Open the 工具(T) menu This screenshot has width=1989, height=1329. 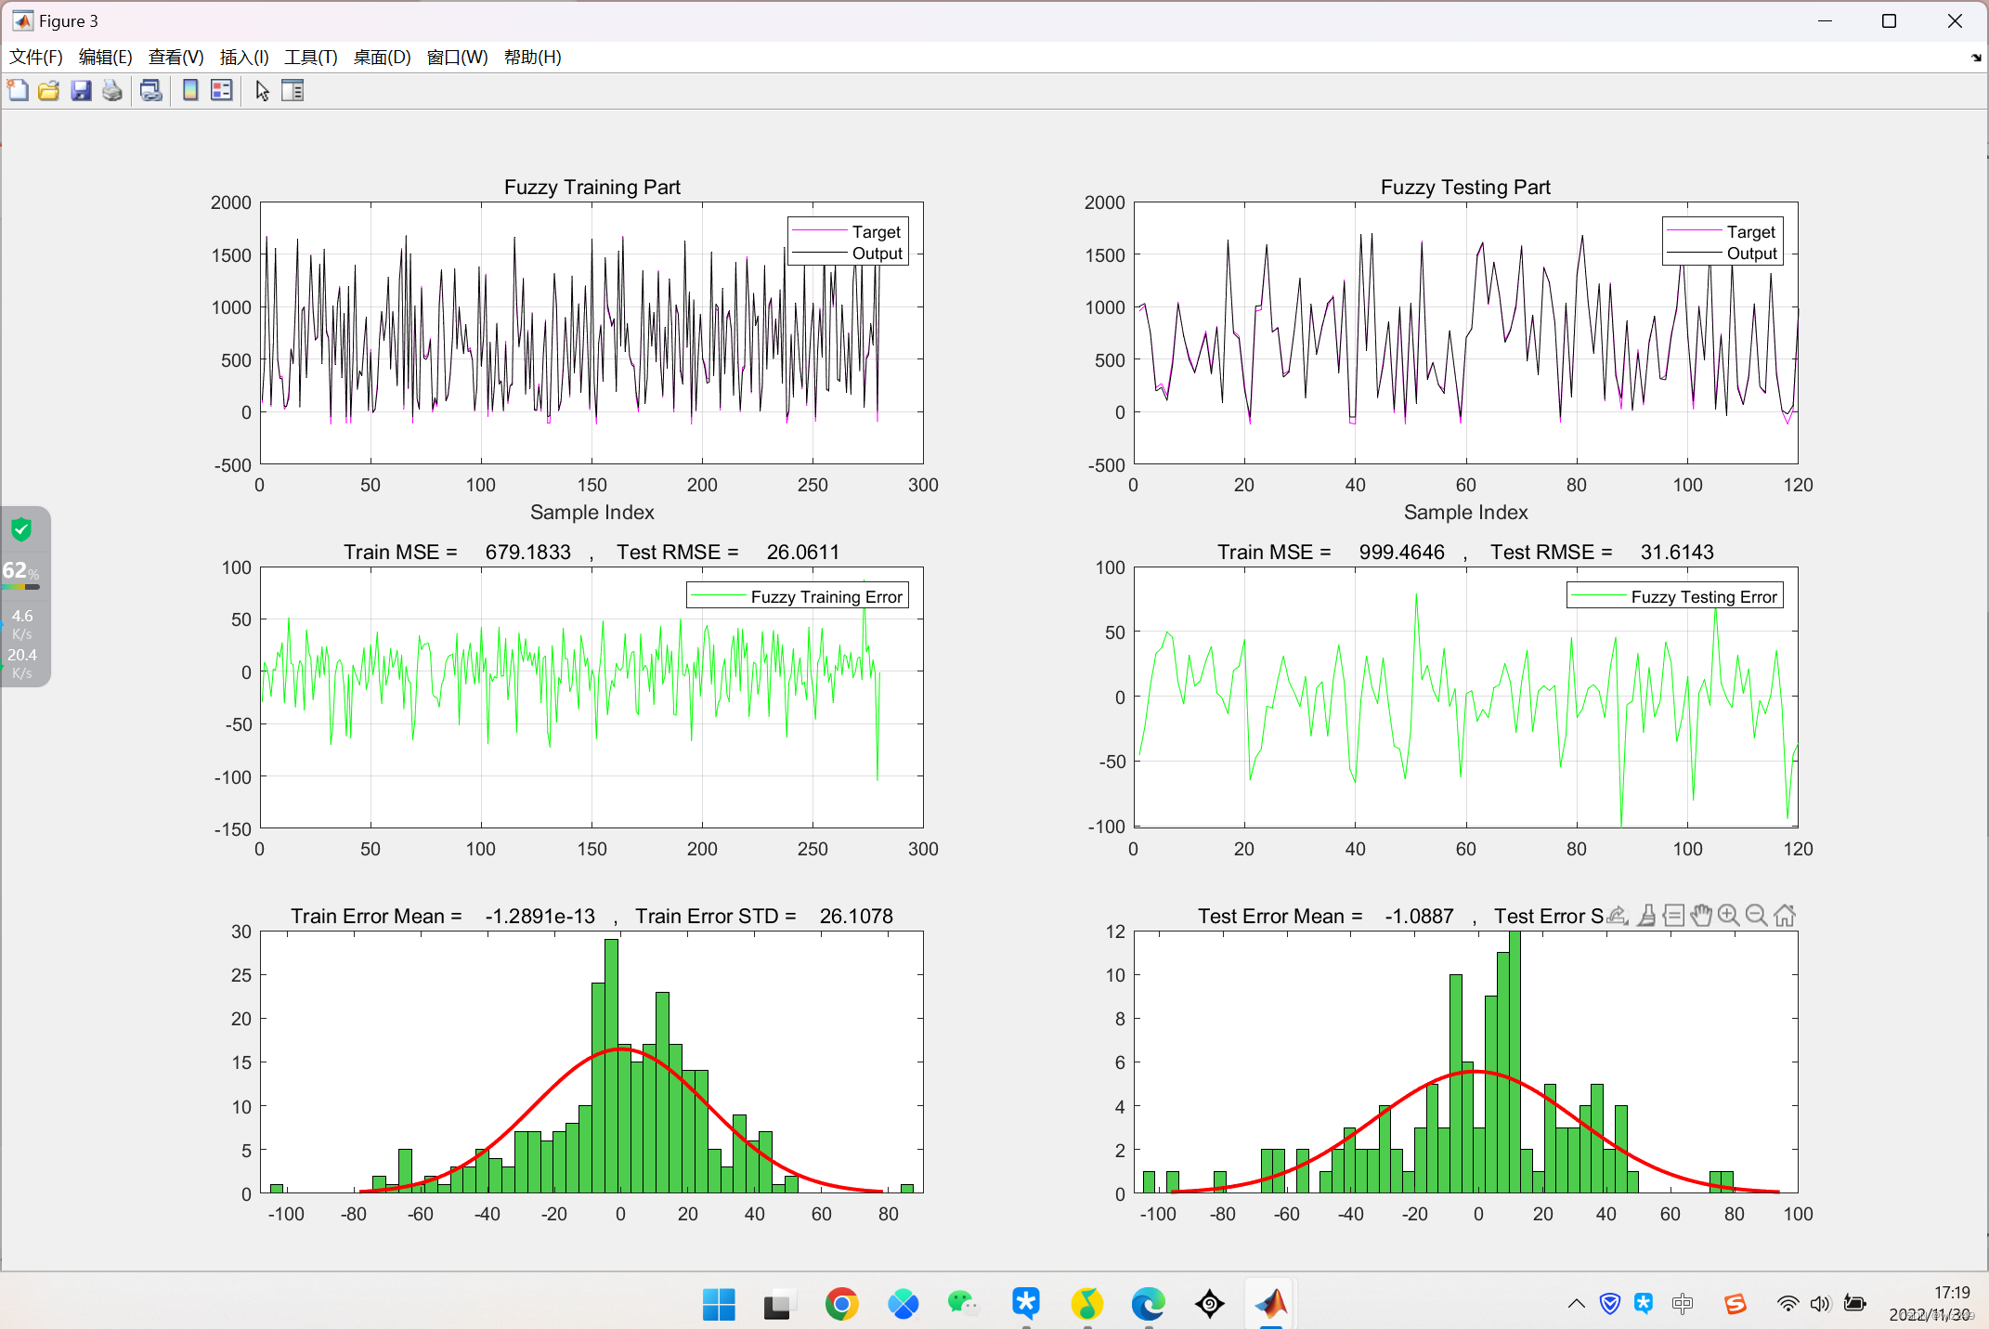coord(310,58)
